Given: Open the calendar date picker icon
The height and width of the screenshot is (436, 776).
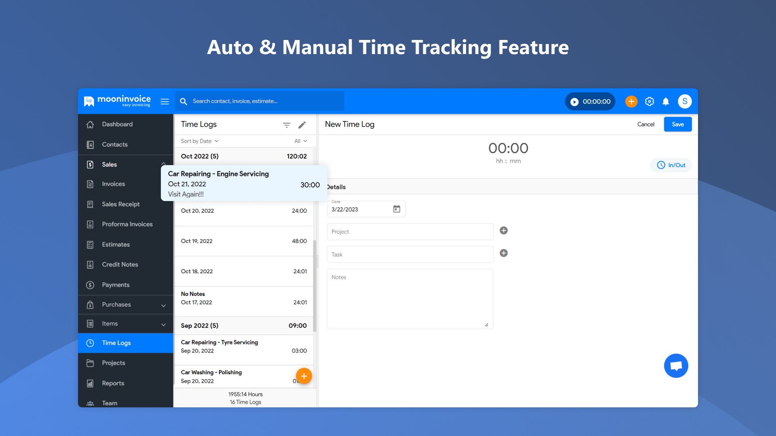Looking at the screenshot, I should [x=396, y=209].
